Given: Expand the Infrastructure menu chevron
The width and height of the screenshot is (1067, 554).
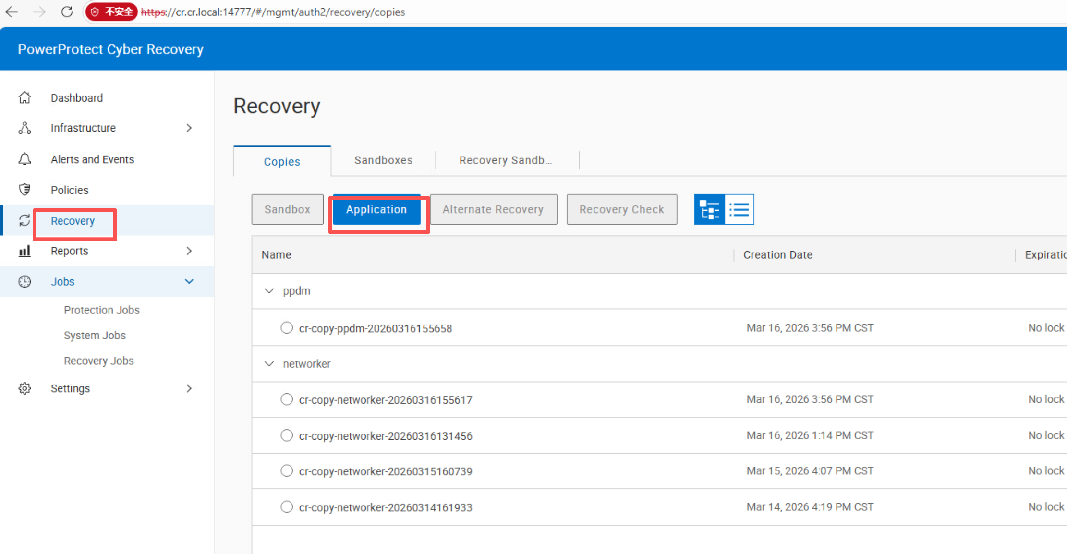Looking at the screenshot, I should coord(189,128).
